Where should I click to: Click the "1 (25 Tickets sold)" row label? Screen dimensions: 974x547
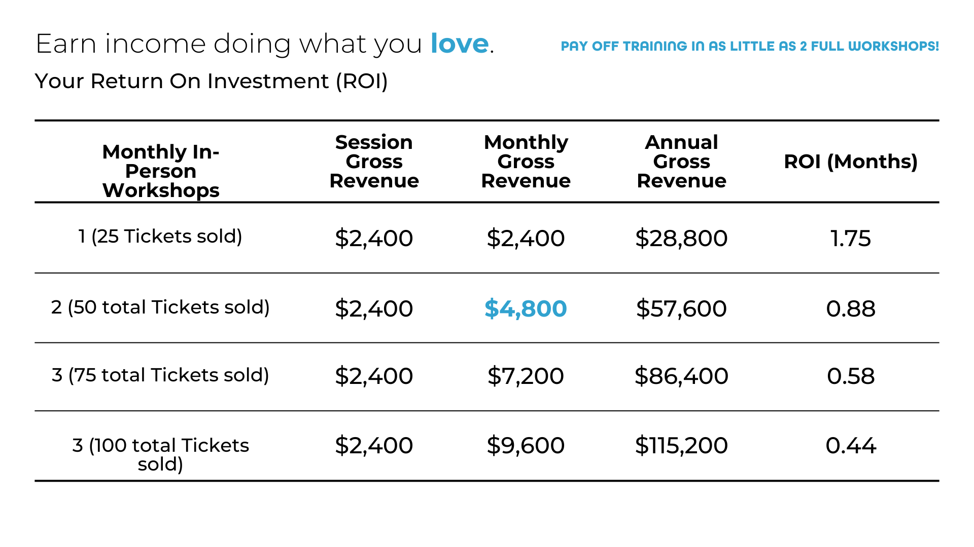point(160,236)
